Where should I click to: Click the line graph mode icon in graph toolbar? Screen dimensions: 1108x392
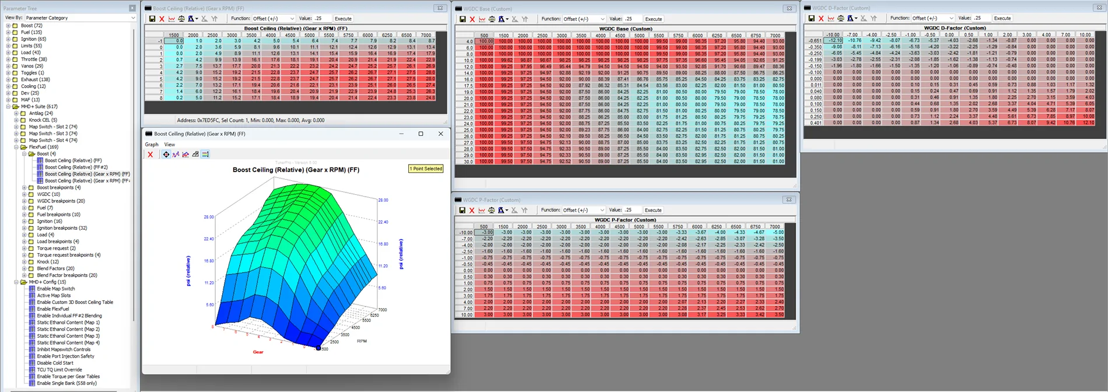[176, 155]
